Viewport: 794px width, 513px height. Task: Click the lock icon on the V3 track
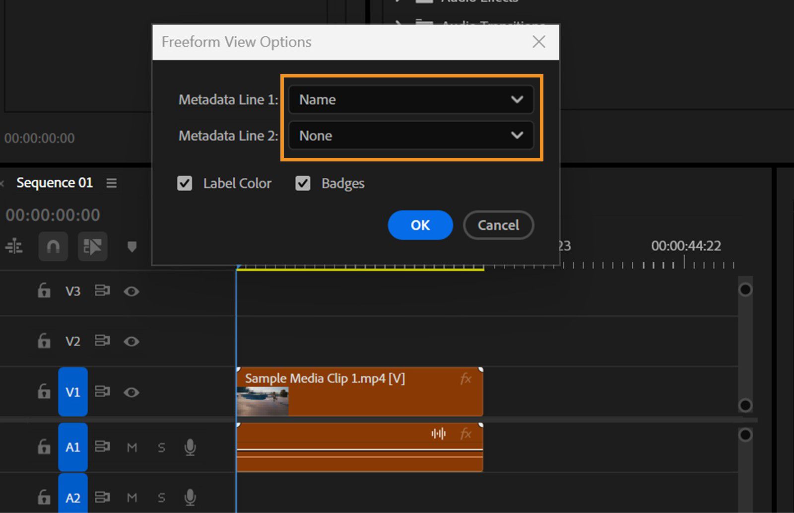pyautogui.click(x=44, y=292)
